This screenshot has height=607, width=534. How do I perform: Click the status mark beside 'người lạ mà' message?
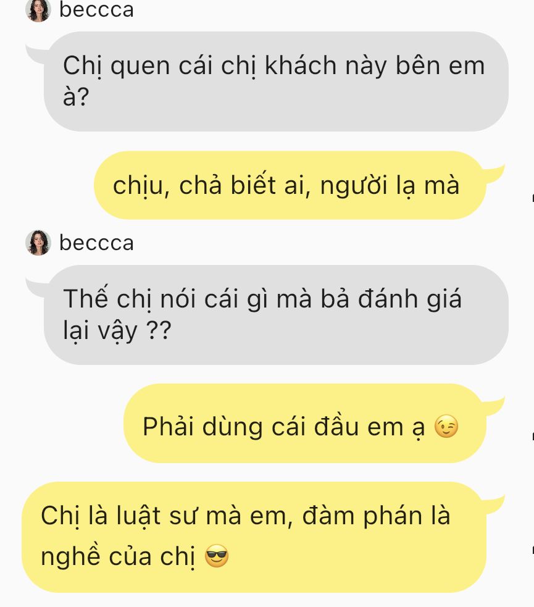point(532,198)
